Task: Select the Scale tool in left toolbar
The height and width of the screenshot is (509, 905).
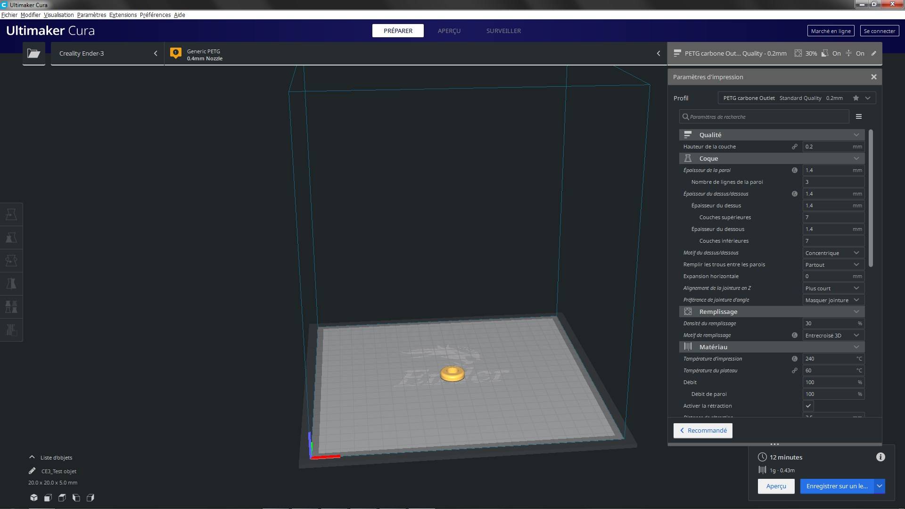Action: 11,238
